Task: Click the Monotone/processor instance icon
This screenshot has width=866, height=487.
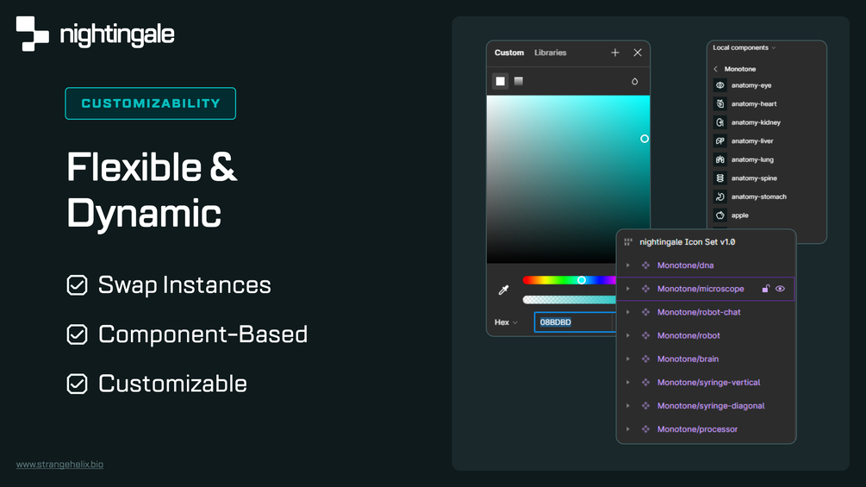Action: tap(645, 429)
